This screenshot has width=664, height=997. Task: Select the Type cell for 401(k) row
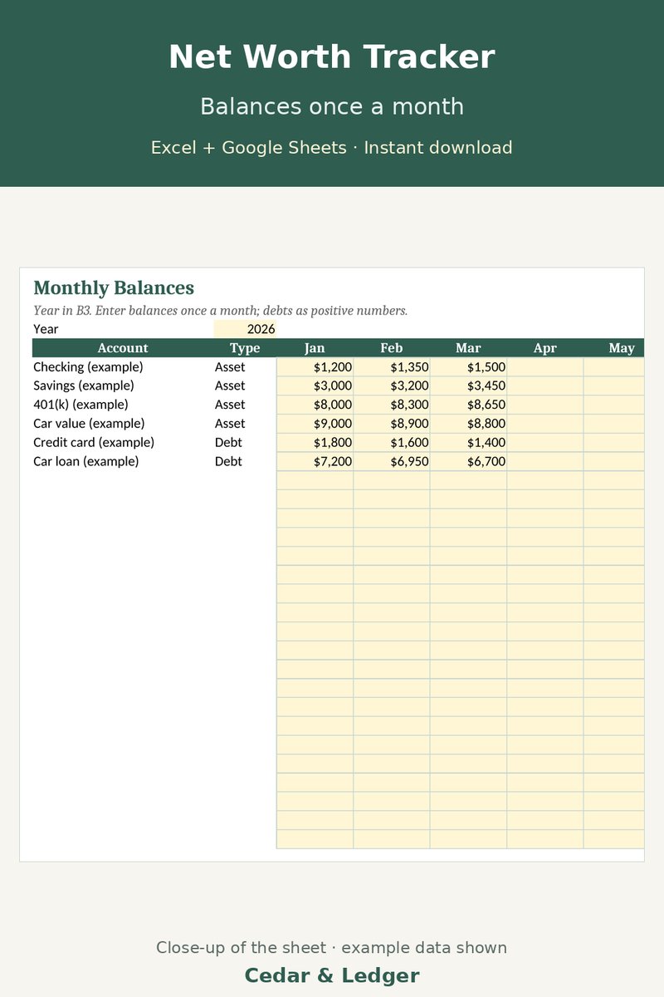[x=245, y=405]
